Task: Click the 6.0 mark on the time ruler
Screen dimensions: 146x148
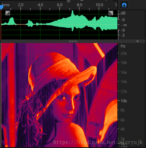Action: coord(60,5)
